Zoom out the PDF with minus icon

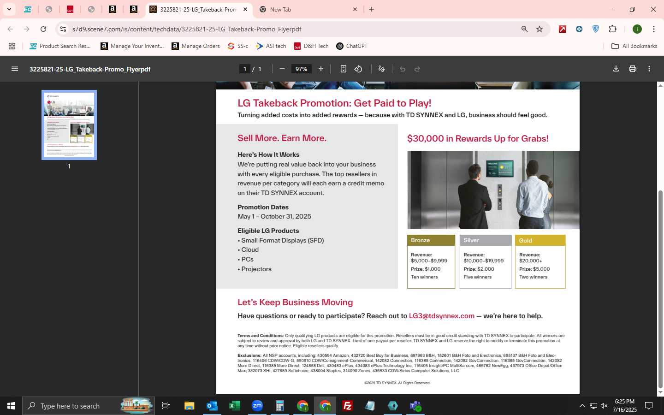coord(282,69)
